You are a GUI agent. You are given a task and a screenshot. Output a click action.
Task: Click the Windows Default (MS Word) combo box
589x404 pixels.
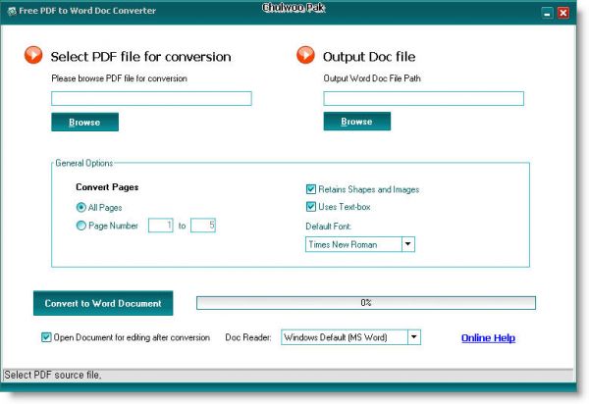coord(350,337)
